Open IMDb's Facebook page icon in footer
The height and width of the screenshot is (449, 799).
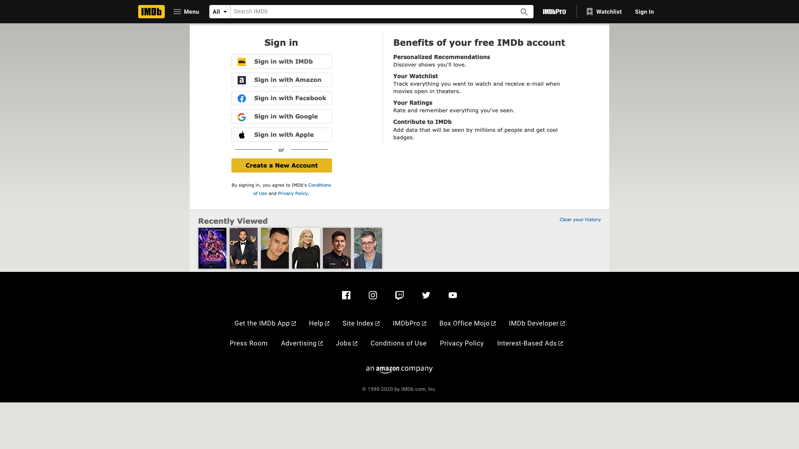click(346, 295)
